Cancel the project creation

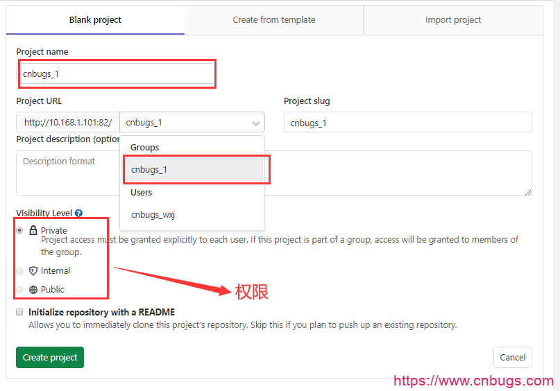click(512, 358)
